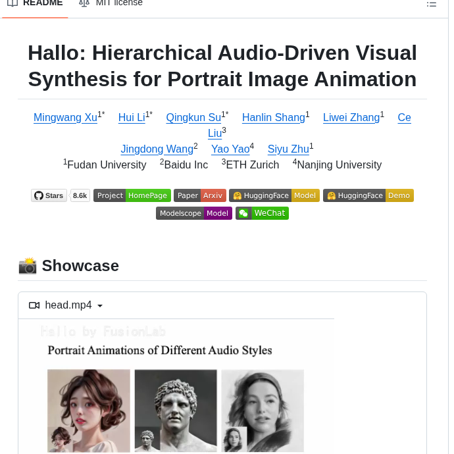Click the WeChat badge icon
454x454 pixels.
[x=243, y=213]
